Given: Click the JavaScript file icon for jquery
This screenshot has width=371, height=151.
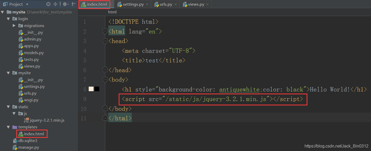Looking at the screenshot, I should (26, 120).
